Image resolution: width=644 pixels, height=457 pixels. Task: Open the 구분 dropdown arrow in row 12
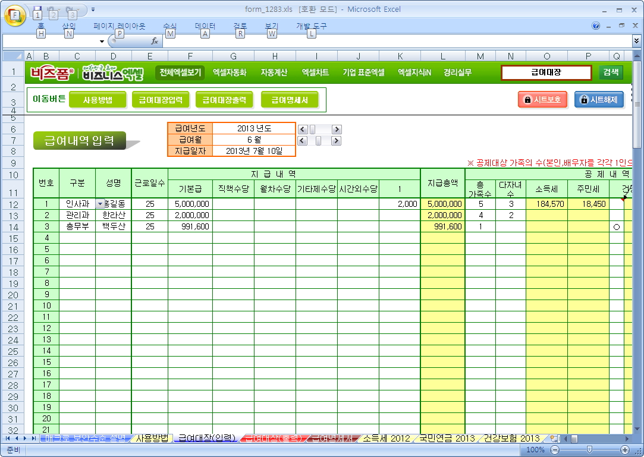[x=99, y=204]
